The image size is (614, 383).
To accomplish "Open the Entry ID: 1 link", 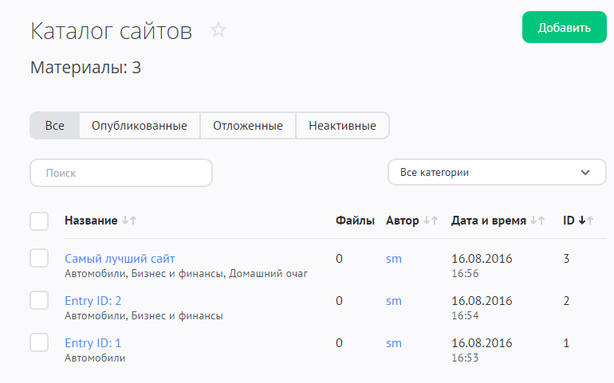I will [93, 343].
